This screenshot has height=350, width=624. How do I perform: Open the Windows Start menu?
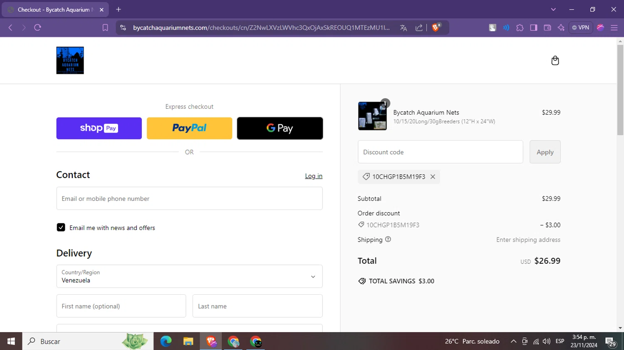(x=11, y=341)
